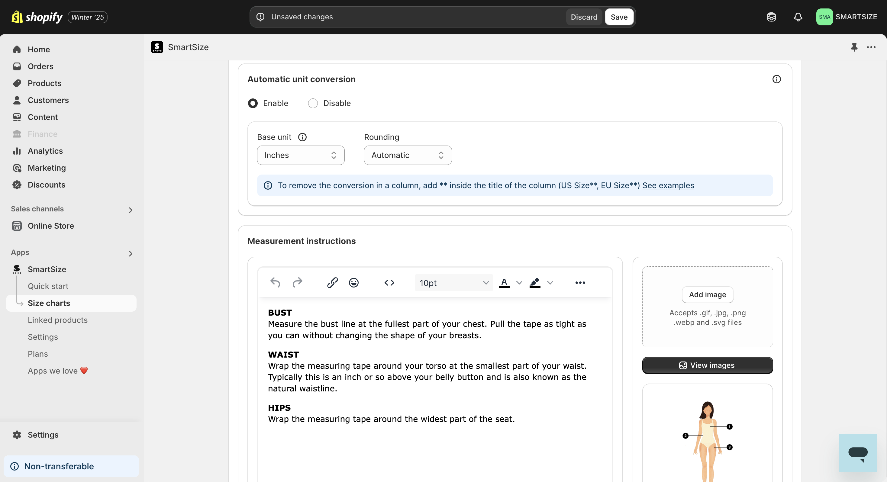Click the HIPS heading in the editor
Image resolution: width=887 pixels, height=482 pixels.
pyautogui.click(x=279, y=408)
